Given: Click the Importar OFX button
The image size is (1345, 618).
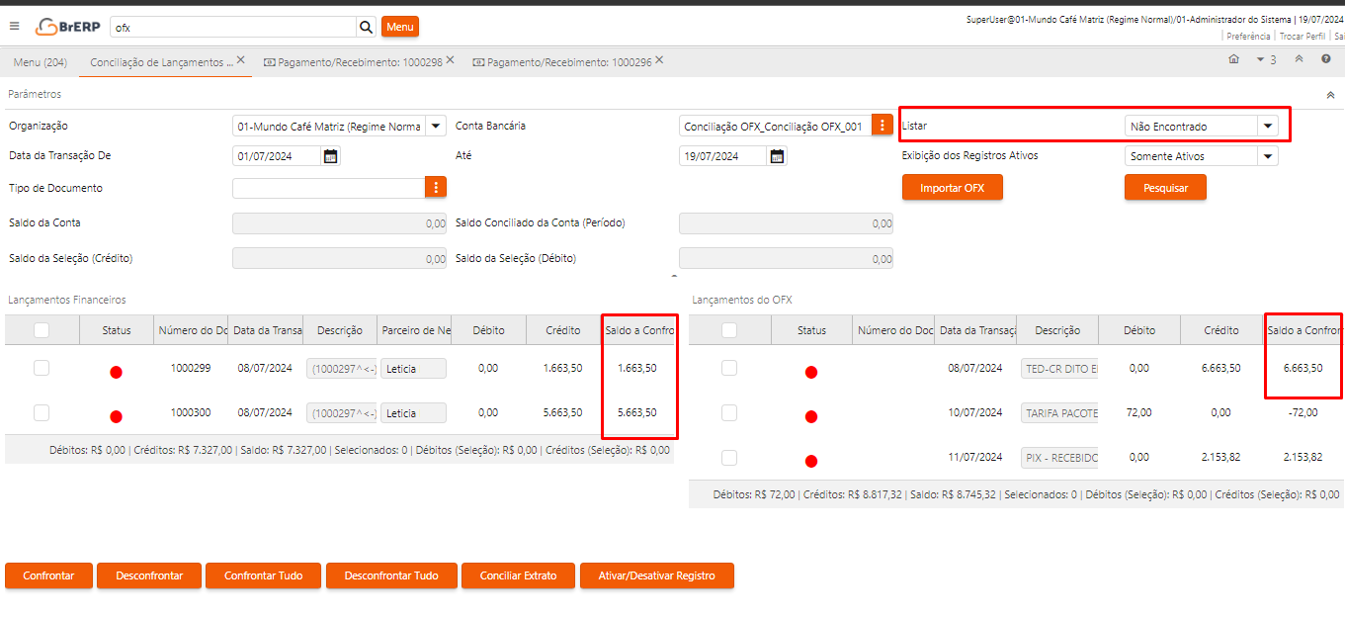Looking at the screenshot, I should [x=952, y=188].
